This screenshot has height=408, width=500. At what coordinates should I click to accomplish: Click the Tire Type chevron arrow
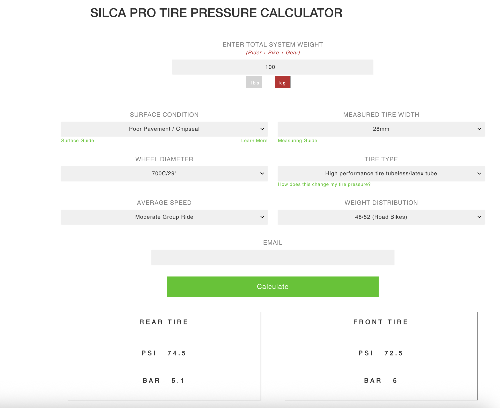point(479,173)
